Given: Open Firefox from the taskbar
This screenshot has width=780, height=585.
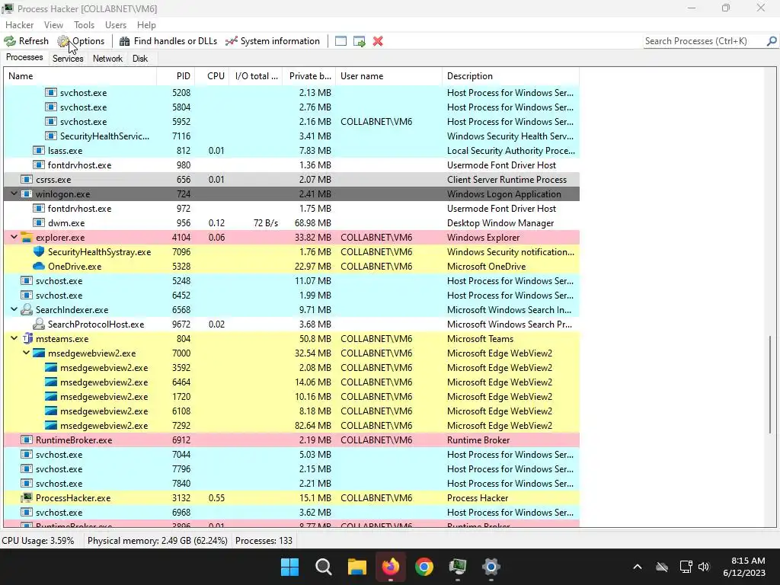Looking at the screenshot, I should [391, 567].
